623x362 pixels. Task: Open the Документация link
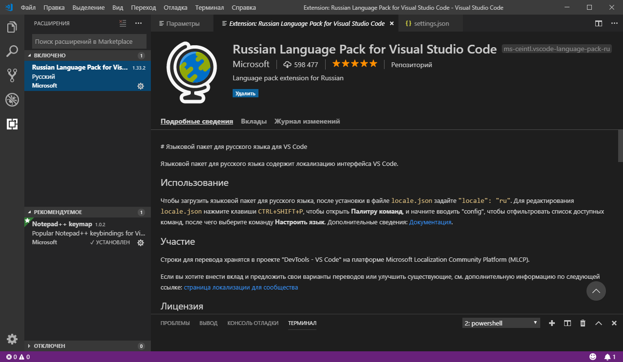[x=430, y=222]
